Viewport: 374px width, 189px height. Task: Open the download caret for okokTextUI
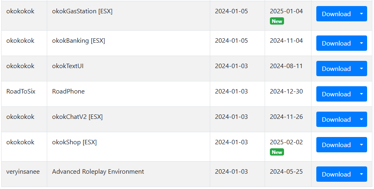(x=361, y=69)
